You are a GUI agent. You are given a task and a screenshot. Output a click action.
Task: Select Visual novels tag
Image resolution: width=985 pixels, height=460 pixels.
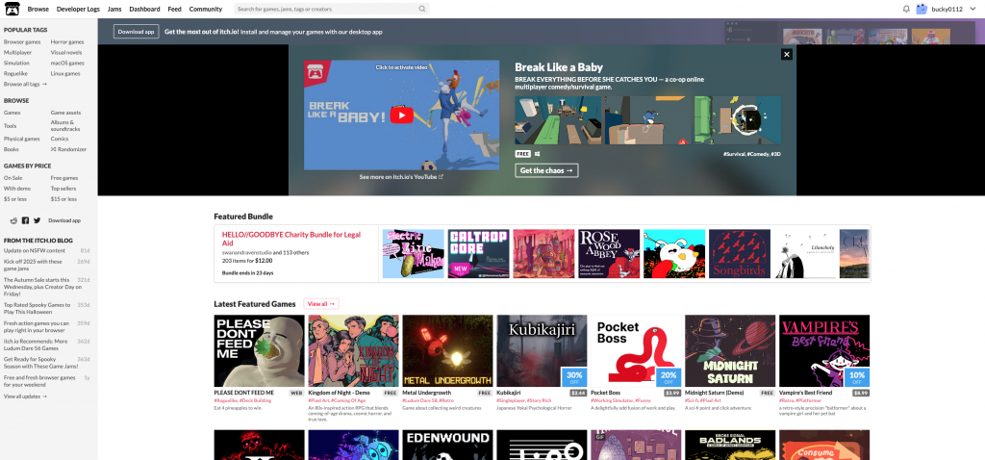point(66,53)
